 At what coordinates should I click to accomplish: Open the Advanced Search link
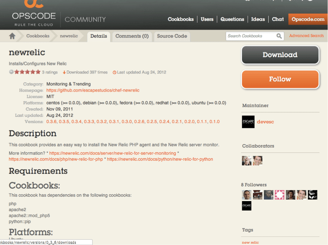click(x=306, y=36)
